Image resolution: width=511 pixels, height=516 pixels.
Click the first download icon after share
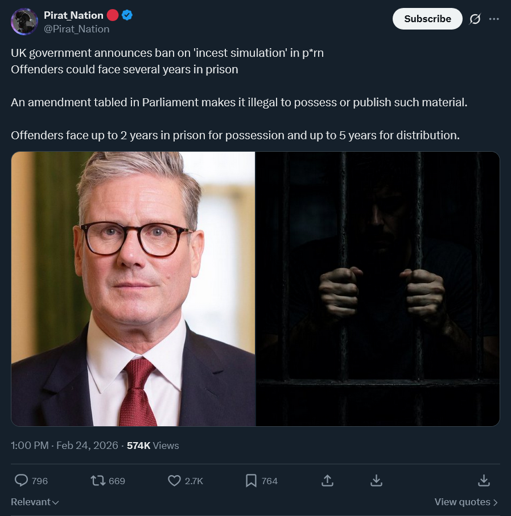(376, 481)
